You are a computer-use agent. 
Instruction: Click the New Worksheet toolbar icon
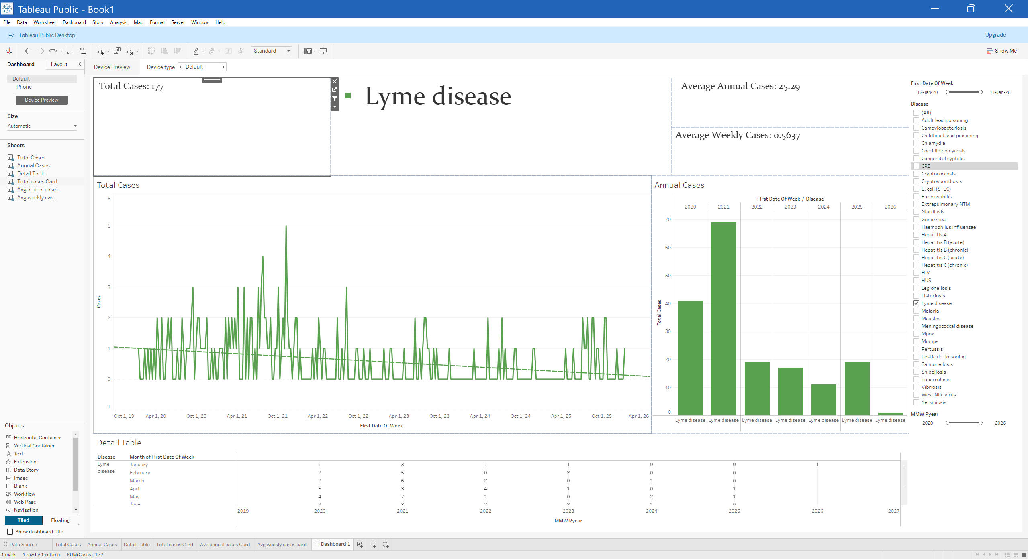(100, 51)
